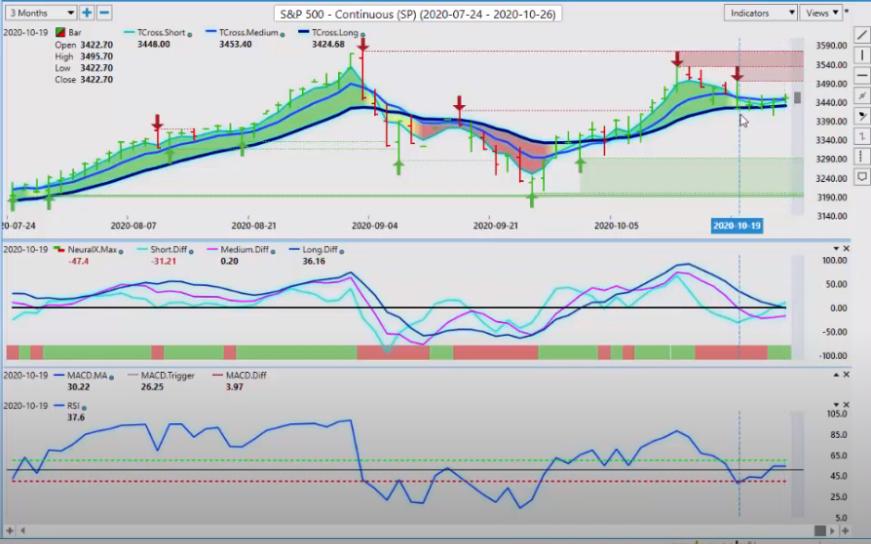Collapse the RSI panel with down arrow
871x544 pixels.
836,405
